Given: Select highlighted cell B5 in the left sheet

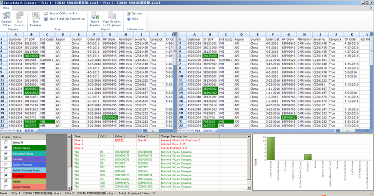Looking at the screenshot, I should tap(31, 56).
